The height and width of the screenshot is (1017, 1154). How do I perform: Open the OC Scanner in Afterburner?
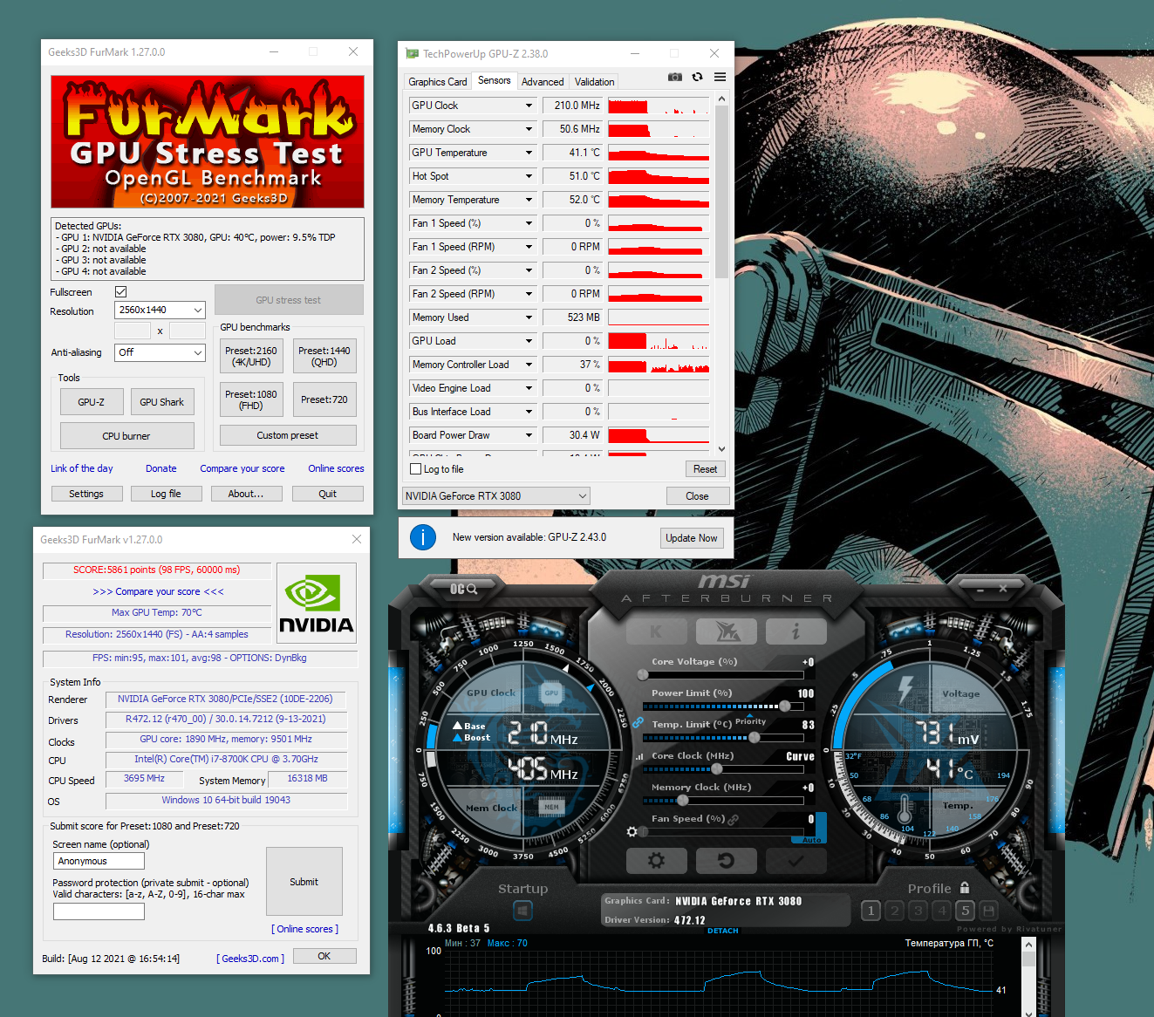click(x=463, y=589)
